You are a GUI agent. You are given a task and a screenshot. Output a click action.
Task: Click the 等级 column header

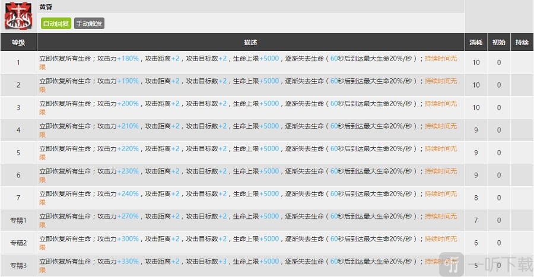pos(18,43)
